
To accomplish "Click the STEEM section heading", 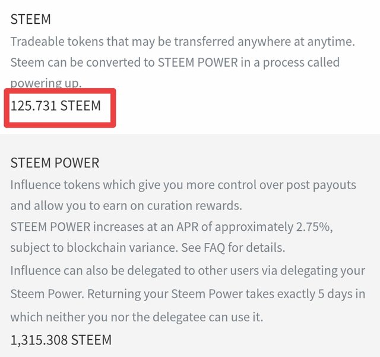I will [30, 19].
